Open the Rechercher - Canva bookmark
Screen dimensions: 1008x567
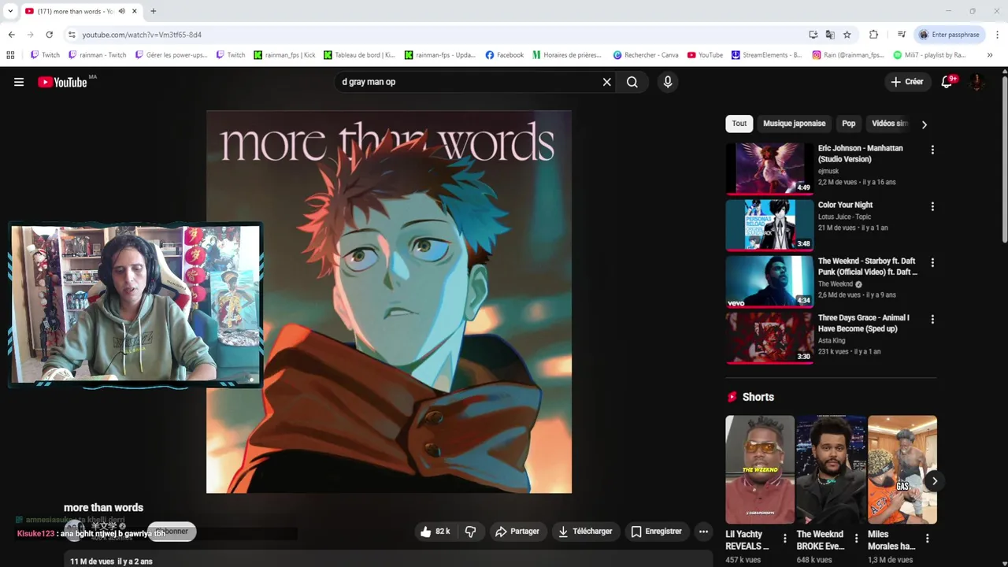[646, 55]
